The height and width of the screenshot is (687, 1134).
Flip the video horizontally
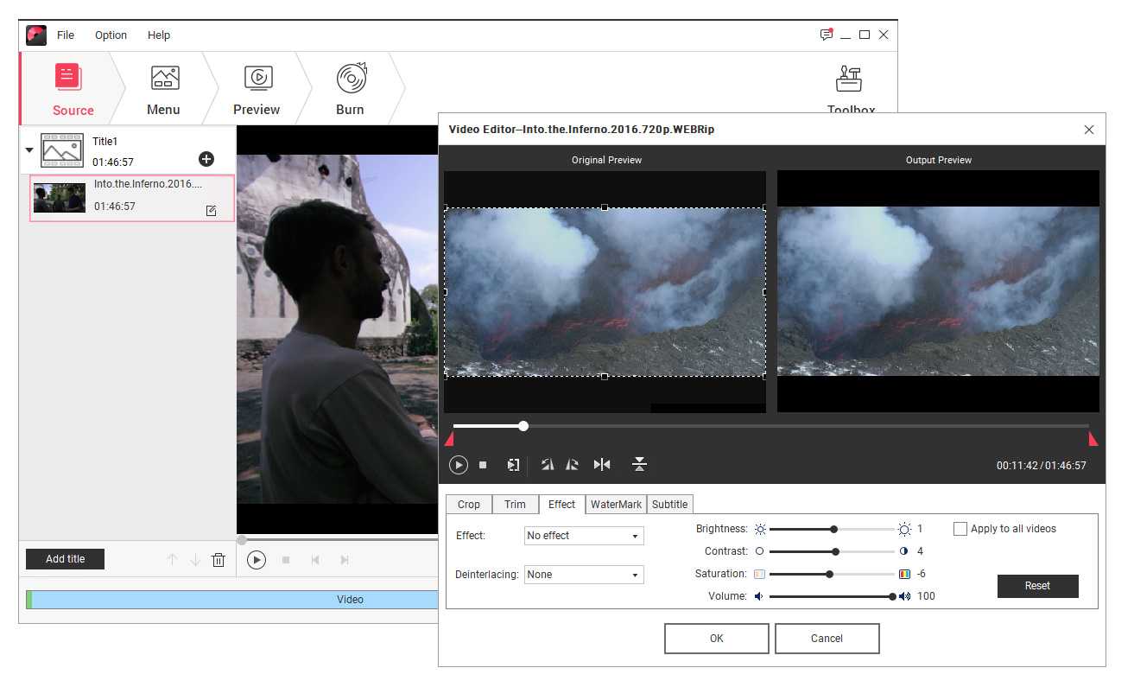(602, 465)
